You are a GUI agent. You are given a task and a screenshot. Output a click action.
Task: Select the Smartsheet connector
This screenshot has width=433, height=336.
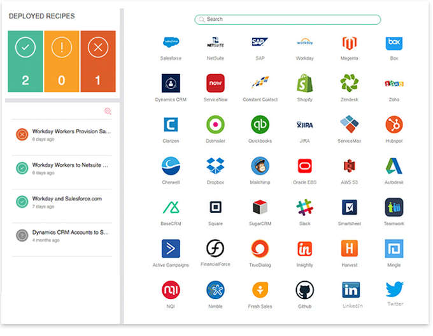click(x=350, y=207)
